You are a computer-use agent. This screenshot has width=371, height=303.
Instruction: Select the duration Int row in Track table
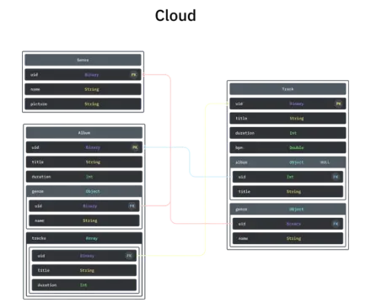[288, 133]
